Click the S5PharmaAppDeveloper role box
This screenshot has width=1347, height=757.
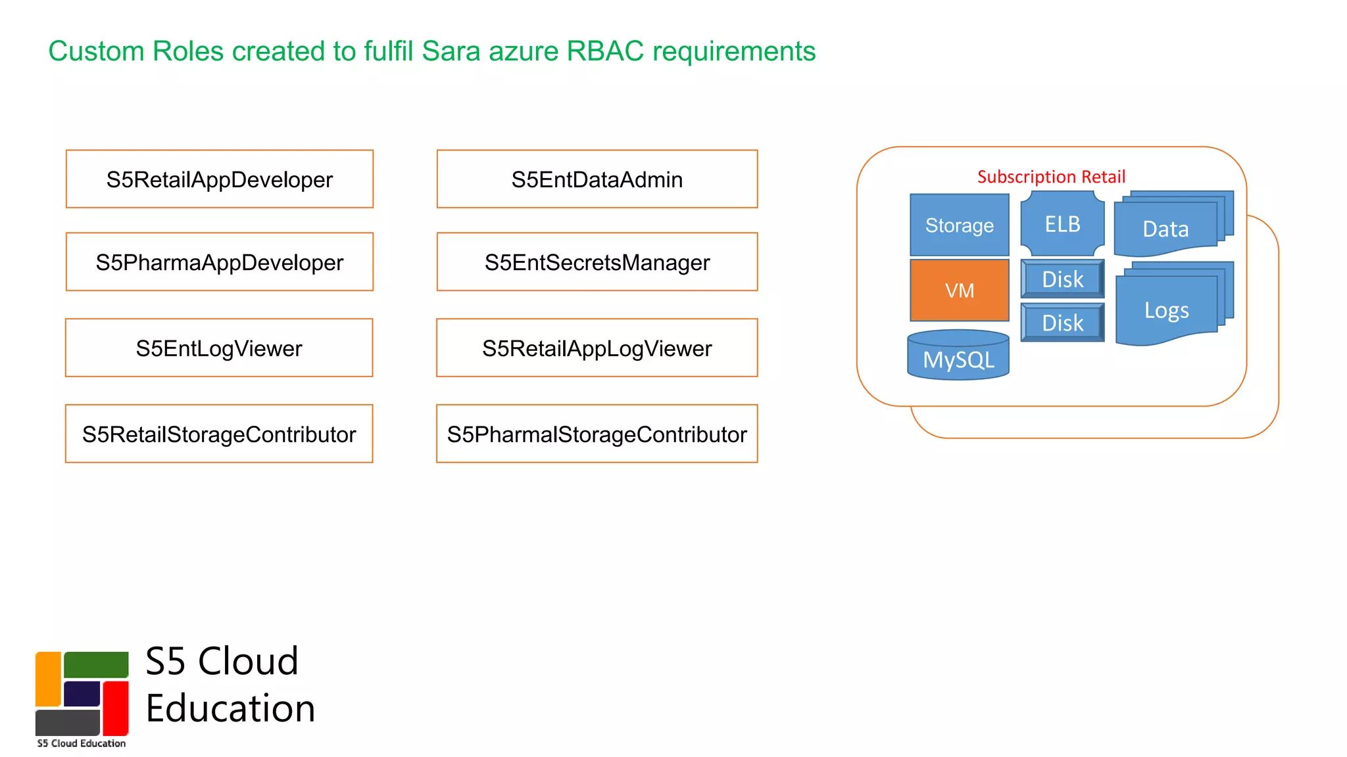tap(220, 262)
